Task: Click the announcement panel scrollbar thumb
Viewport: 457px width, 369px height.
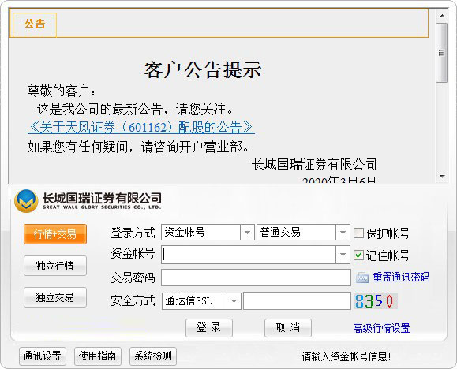Action: click(442, 53)
